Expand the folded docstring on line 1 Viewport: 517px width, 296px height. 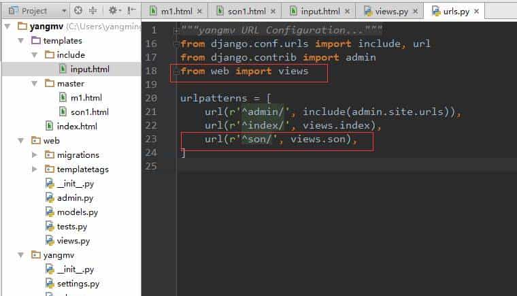(176, 31)
